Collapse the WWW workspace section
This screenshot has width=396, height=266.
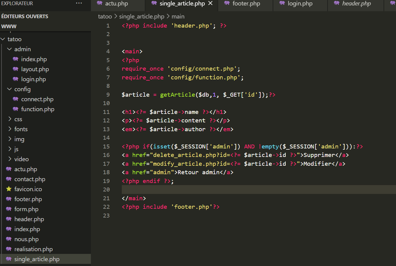[45, 26]
